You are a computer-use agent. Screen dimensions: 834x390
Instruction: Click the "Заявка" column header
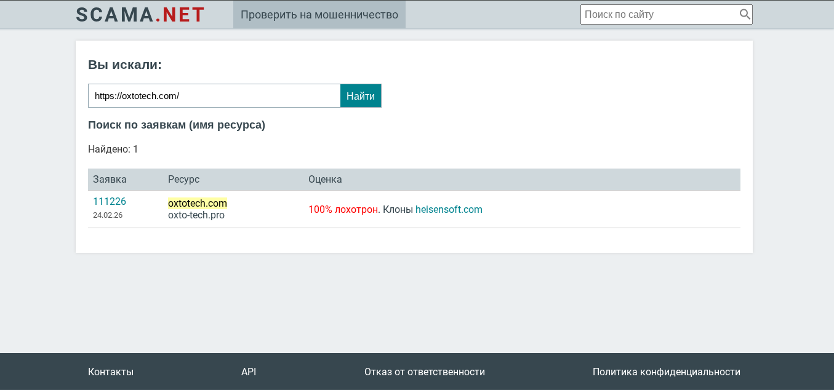pyautogui.click(x=110, y=180)
